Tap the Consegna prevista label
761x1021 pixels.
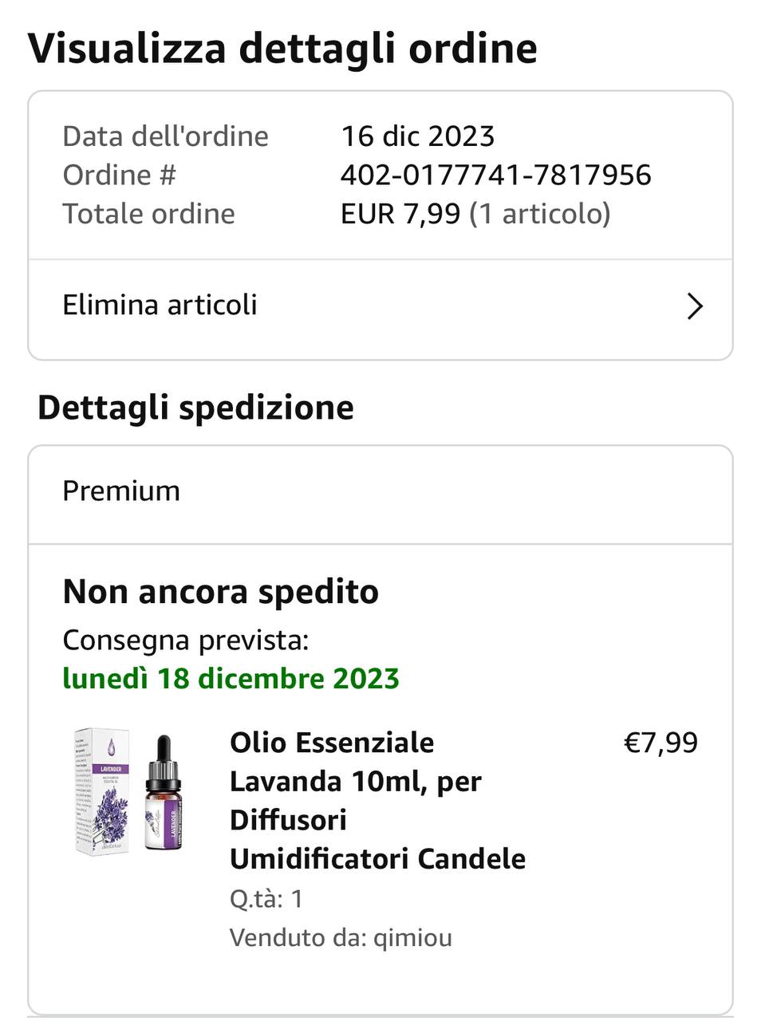click(185, 640)
